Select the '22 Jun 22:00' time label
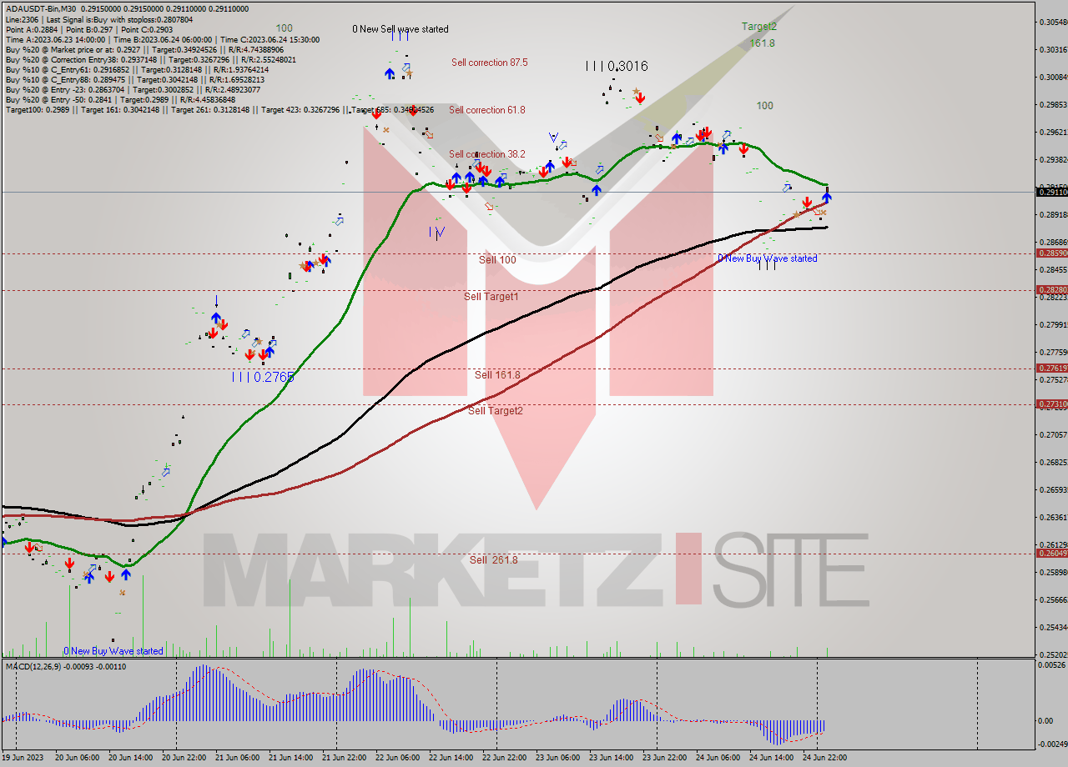This screenshot has width=1068, height=767. (505, 758)
